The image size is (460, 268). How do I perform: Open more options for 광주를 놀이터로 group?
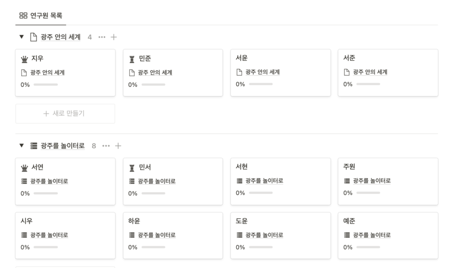click(106, 146)
